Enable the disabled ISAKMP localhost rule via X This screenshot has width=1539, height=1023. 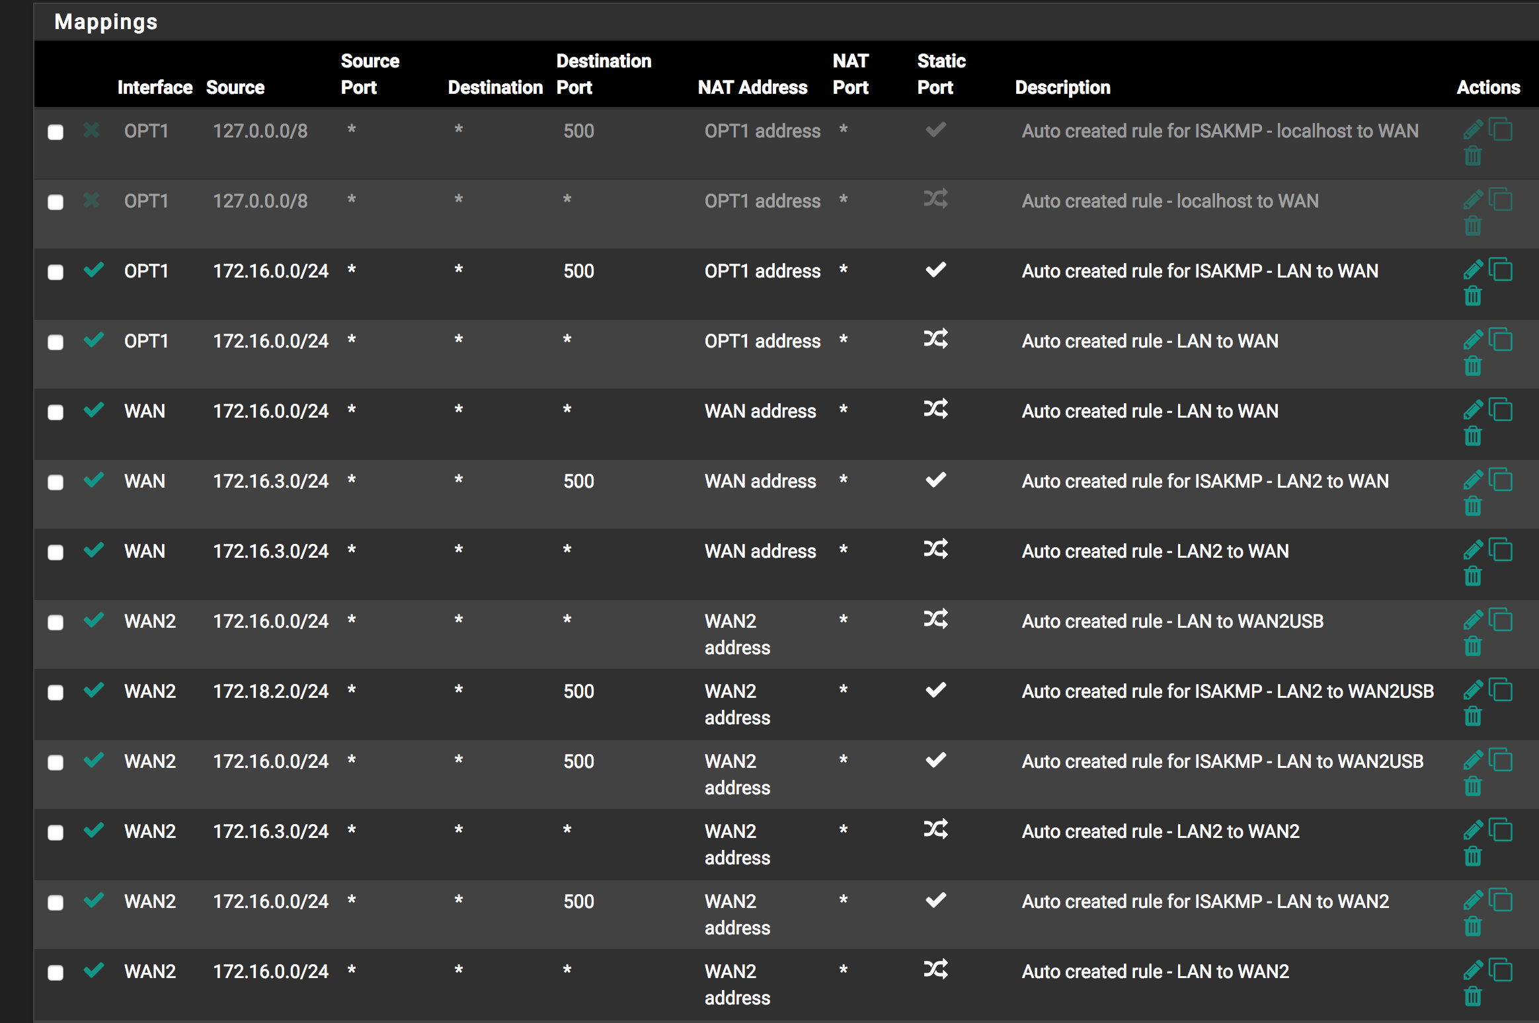92,130
